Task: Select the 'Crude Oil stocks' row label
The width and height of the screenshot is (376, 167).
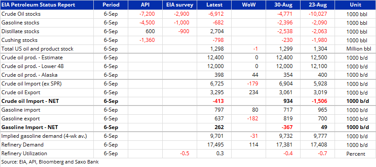Action: pos(21,14)
